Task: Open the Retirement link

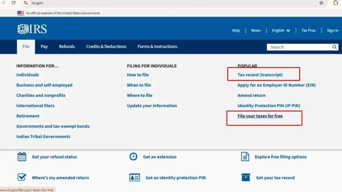Action: pos(28,116)
